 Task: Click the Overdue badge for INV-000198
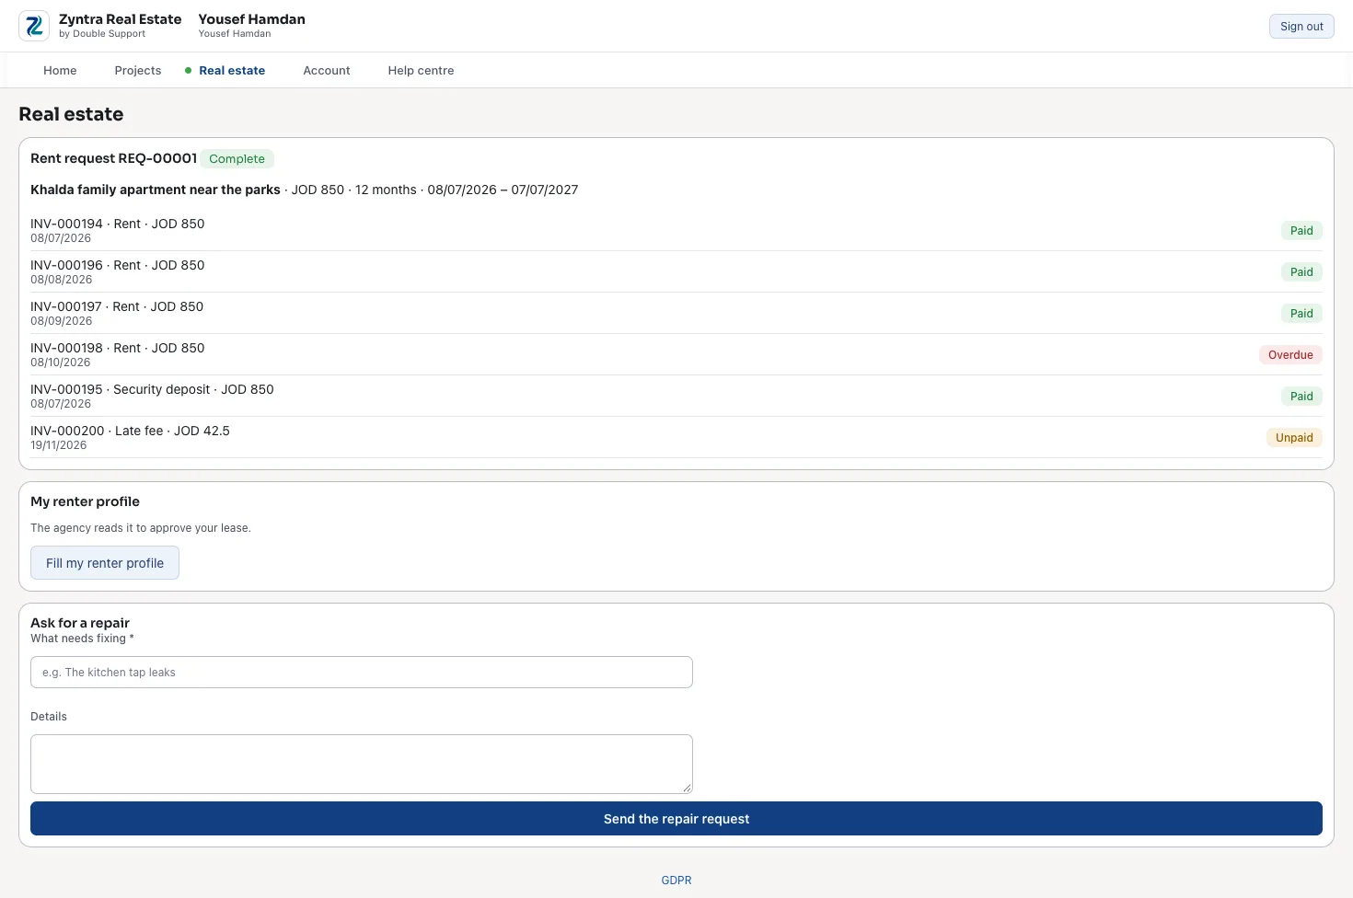click(1290, 355)
